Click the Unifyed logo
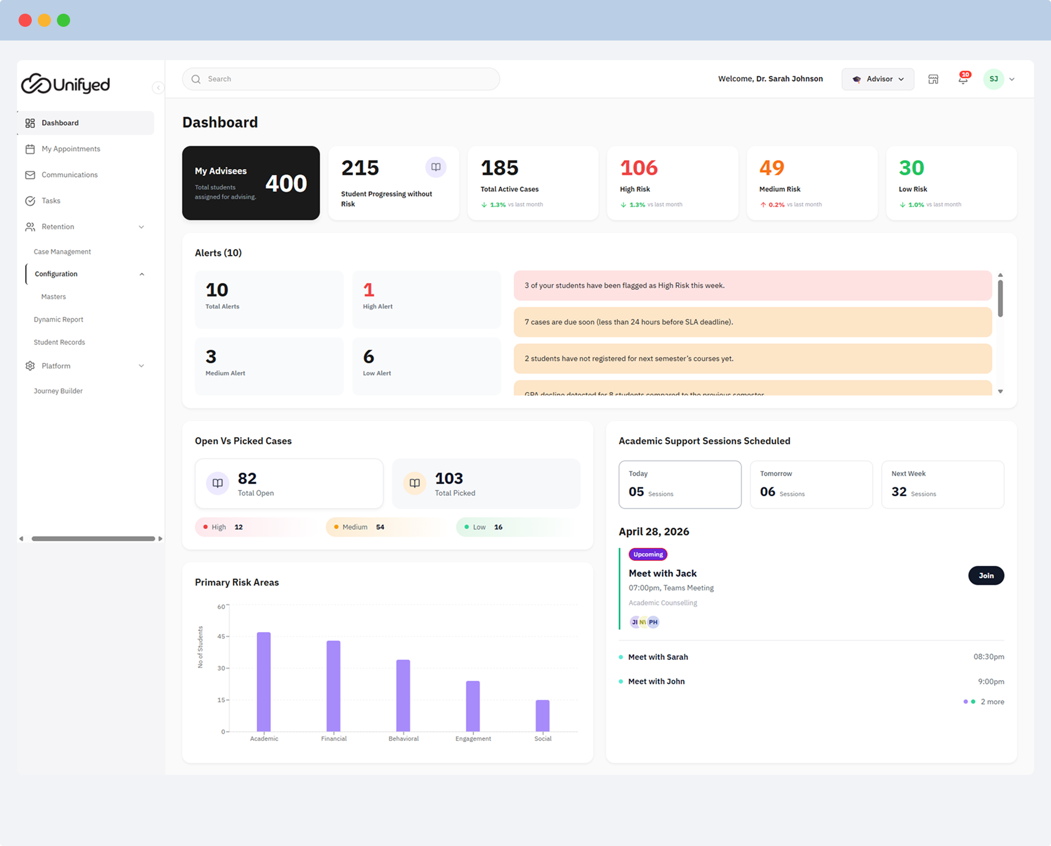This screenshot has height=846, width=1051. coord(66,84)
